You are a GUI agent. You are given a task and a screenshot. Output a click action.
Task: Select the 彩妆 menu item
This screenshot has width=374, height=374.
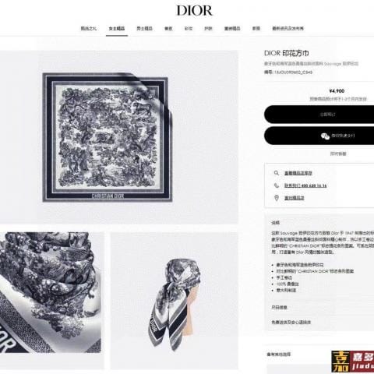tap(189, 29)
